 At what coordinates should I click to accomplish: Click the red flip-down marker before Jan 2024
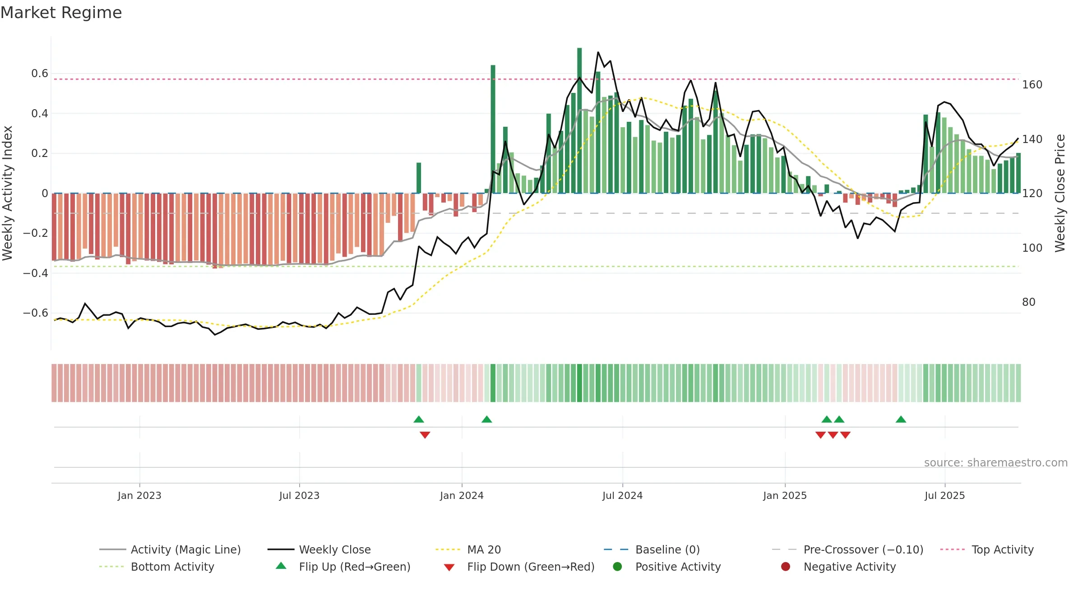[425, 435]
